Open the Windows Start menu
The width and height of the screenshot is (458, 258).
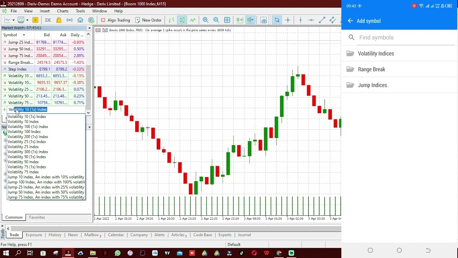pyautogui.click(x=6, y=253)
